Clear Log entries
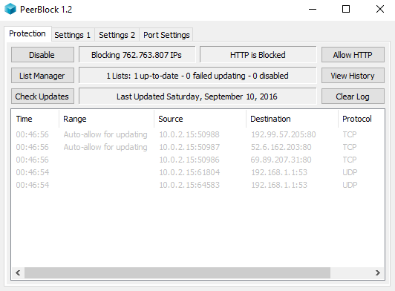Image resolution: width=395 pixels, height=291 pixels. [353, 97]
